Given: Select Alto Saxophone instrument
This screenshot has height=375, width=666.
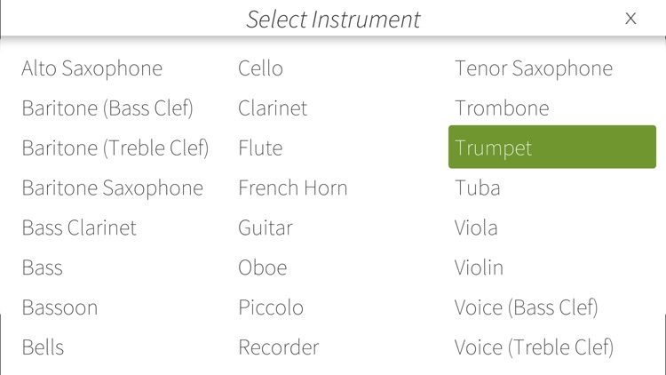Looking at the screenshot, I should pyautogui.click(x=92, y=68).
